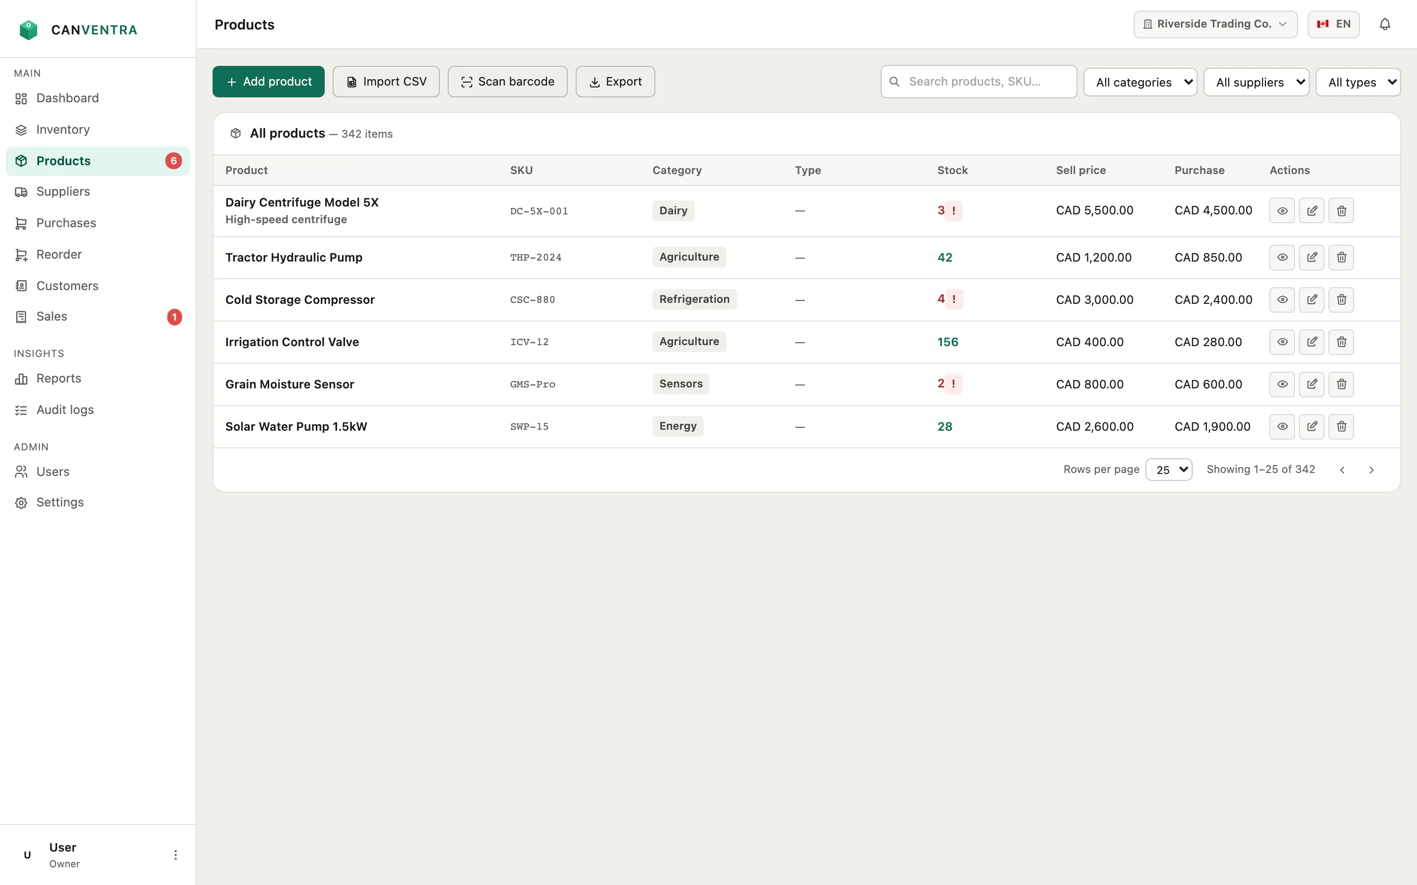Edit Tractor Hydraulic Pump product

(1312, 258)
